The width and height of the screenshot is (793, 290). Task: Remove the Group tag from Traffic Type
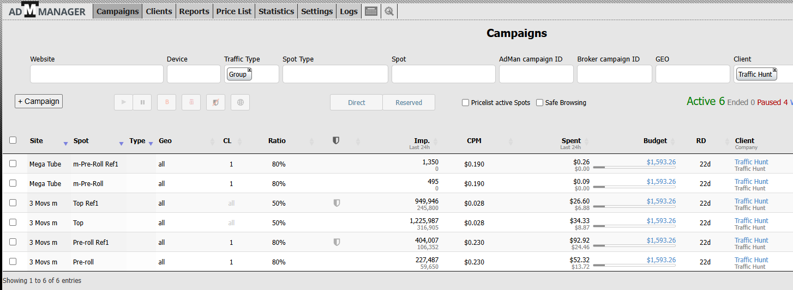coord(249,70)
